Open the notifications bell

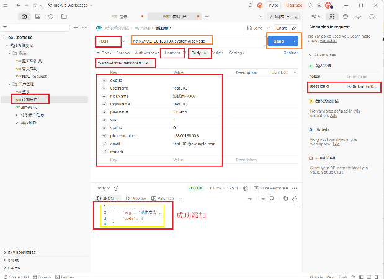point(311,6)
